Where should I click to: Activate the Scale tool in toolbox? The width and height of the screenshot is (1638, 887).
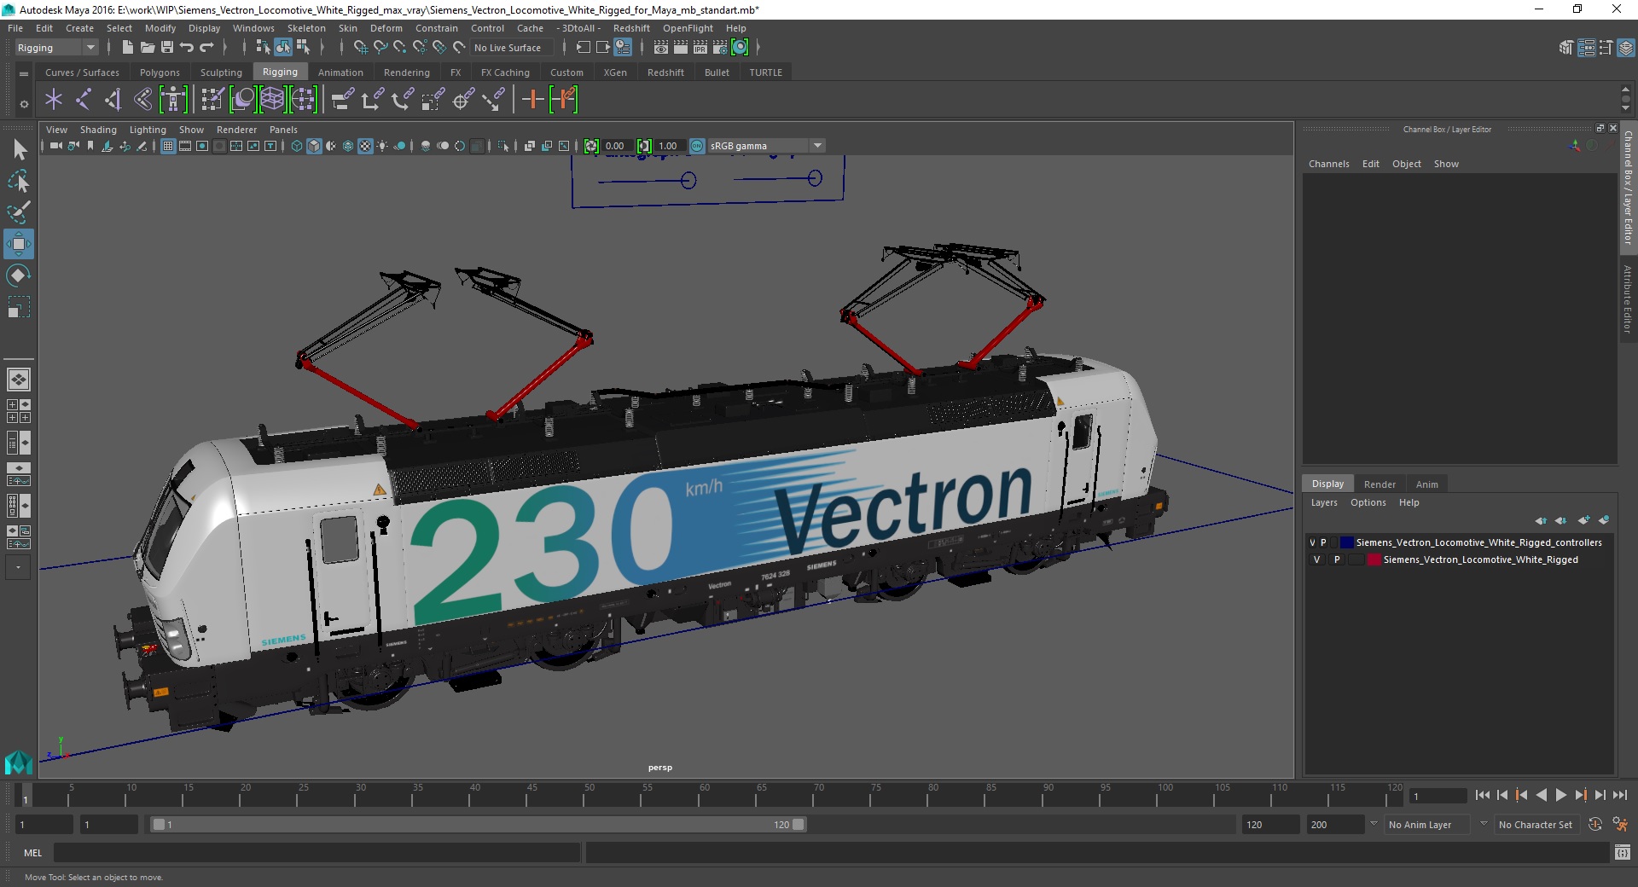click(19, 307)
